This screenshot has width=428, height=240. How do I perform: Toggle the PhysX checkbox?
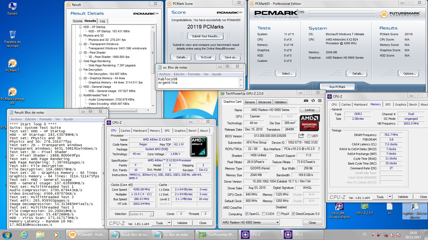[x=278, y=214]
